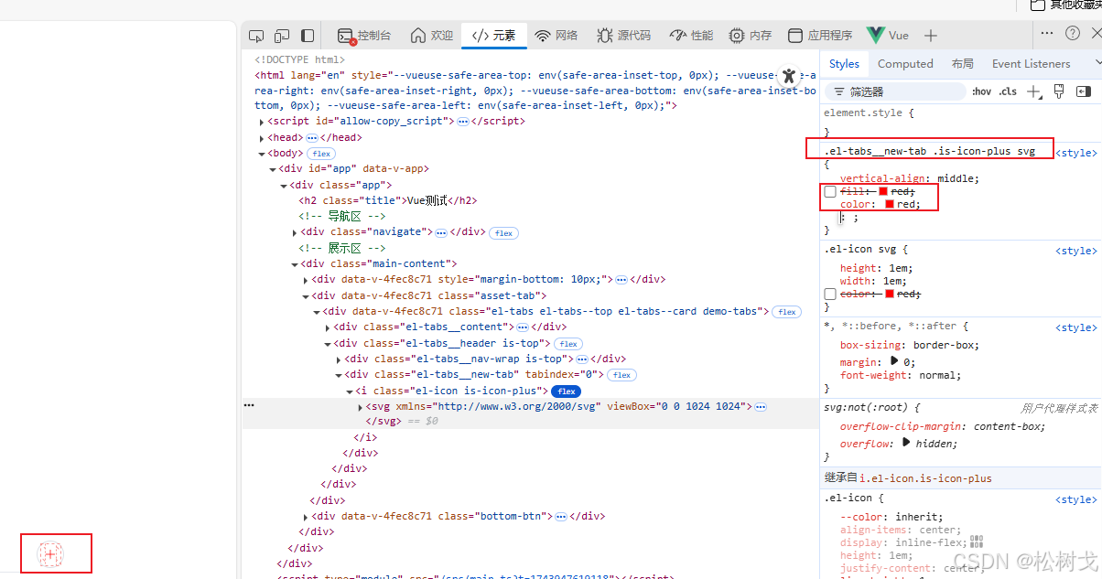Open color picker for .el-icon svg struck color swatch
Image resolution: width=1102 pixels, height=579 pixels.
click(889, 294)
